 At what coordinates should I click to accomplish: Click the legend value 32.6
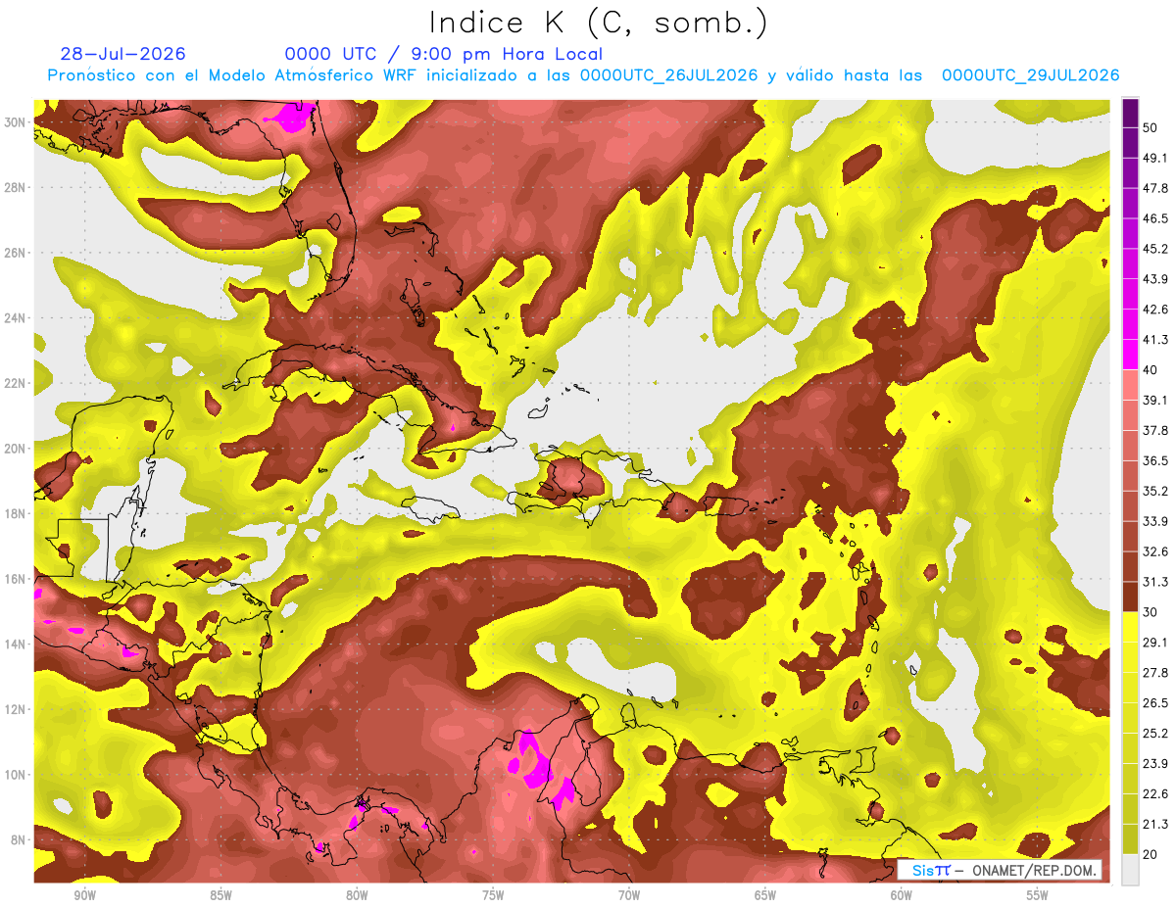pos(1155,551)
